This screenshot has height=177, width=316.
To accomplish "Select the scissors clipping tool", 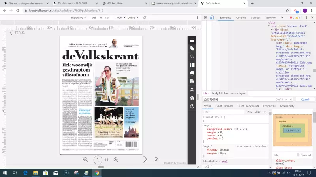I will (x=192, y=90).
